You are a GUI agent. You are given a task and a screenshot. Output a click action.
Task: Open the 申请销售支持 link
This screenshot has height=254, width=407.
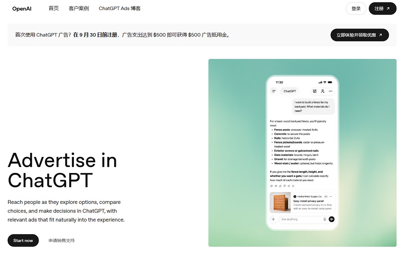point(62,240)
